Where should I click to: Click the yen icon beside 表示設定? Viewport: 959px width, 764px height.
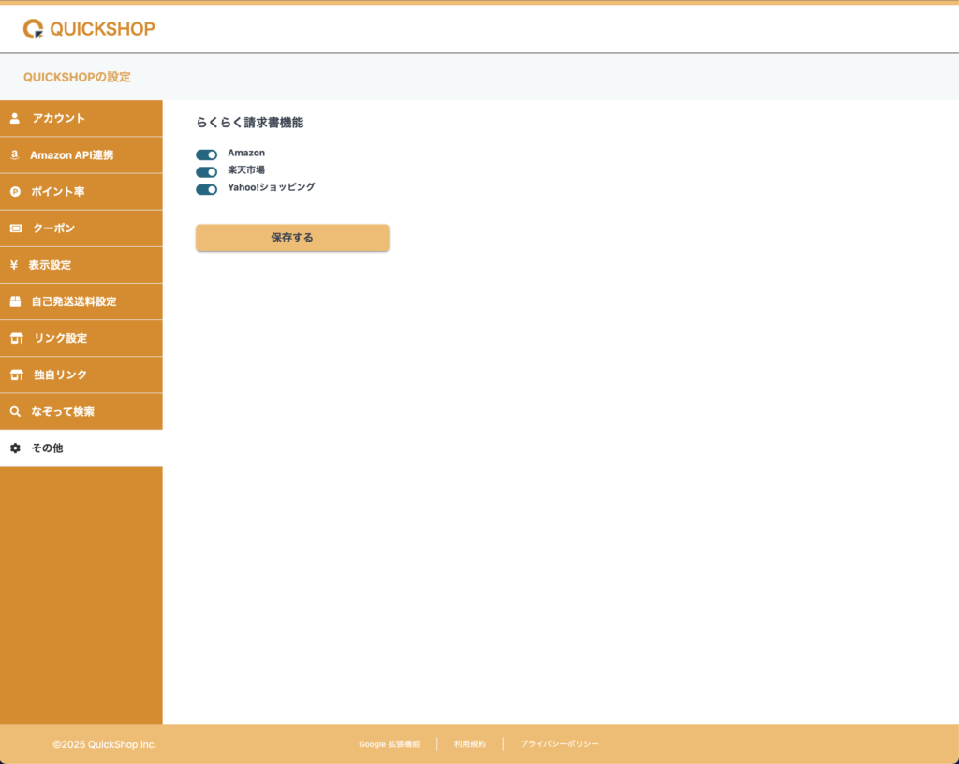(x=14, y=265)
